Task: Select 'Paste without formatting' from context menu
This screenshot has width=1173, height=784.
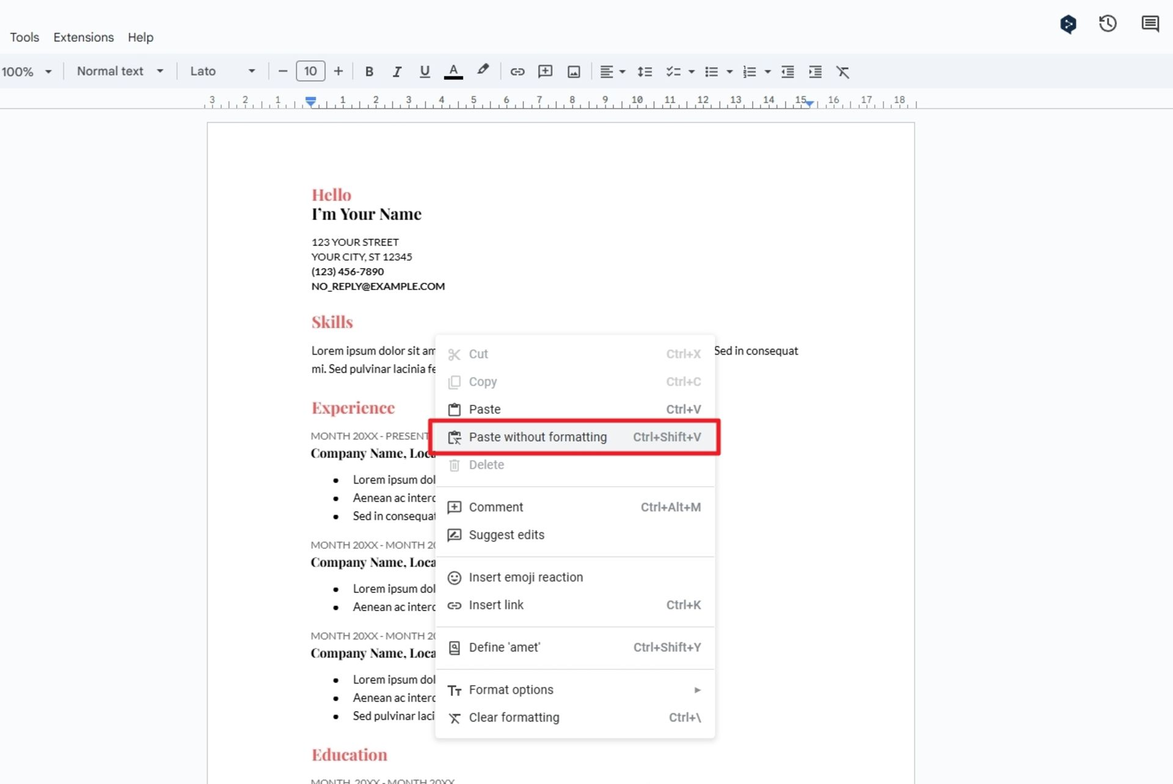Action: (x=538, y=437)
